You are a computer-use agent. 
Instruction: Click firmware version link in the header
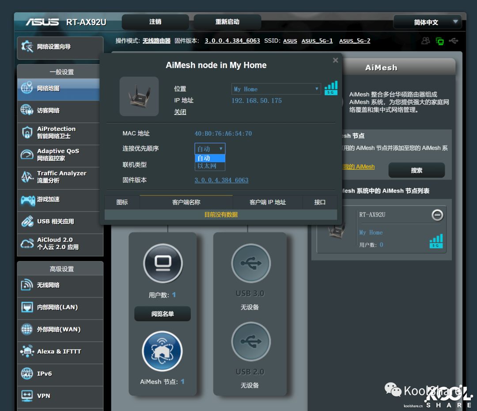coord(232,41)
